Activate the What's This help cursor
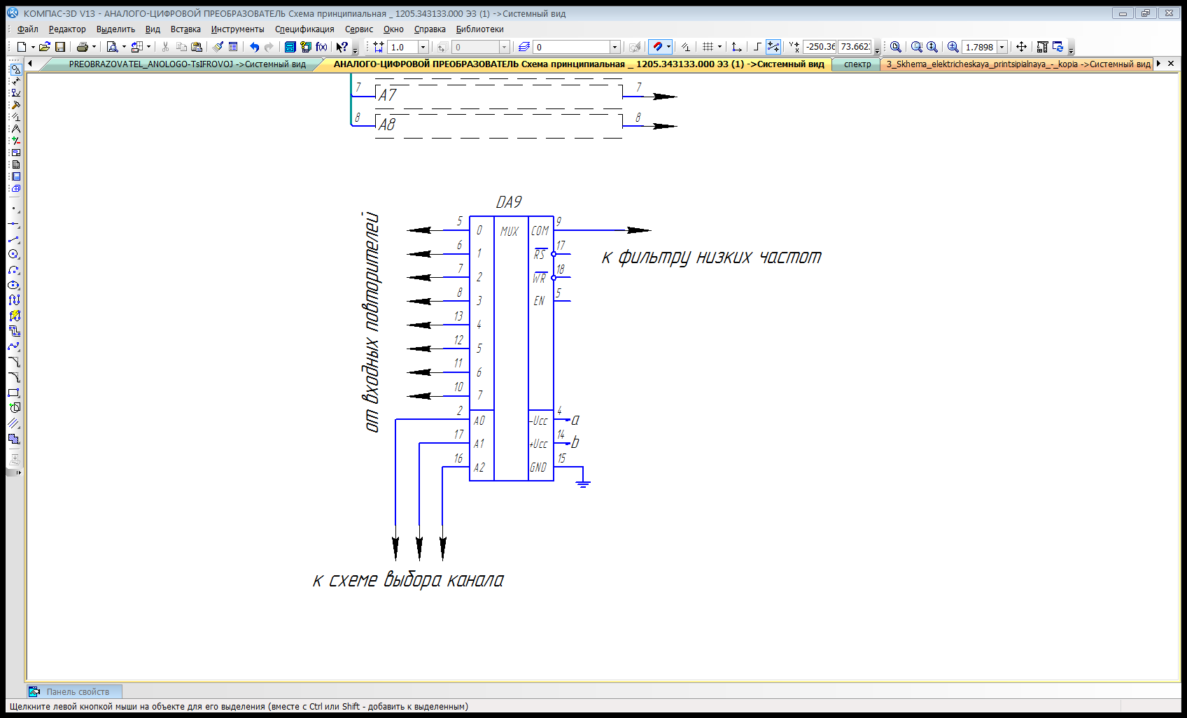 (342, 47)
